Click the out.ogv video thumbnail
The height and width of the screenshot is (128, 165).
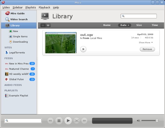[x=61, y=43]
